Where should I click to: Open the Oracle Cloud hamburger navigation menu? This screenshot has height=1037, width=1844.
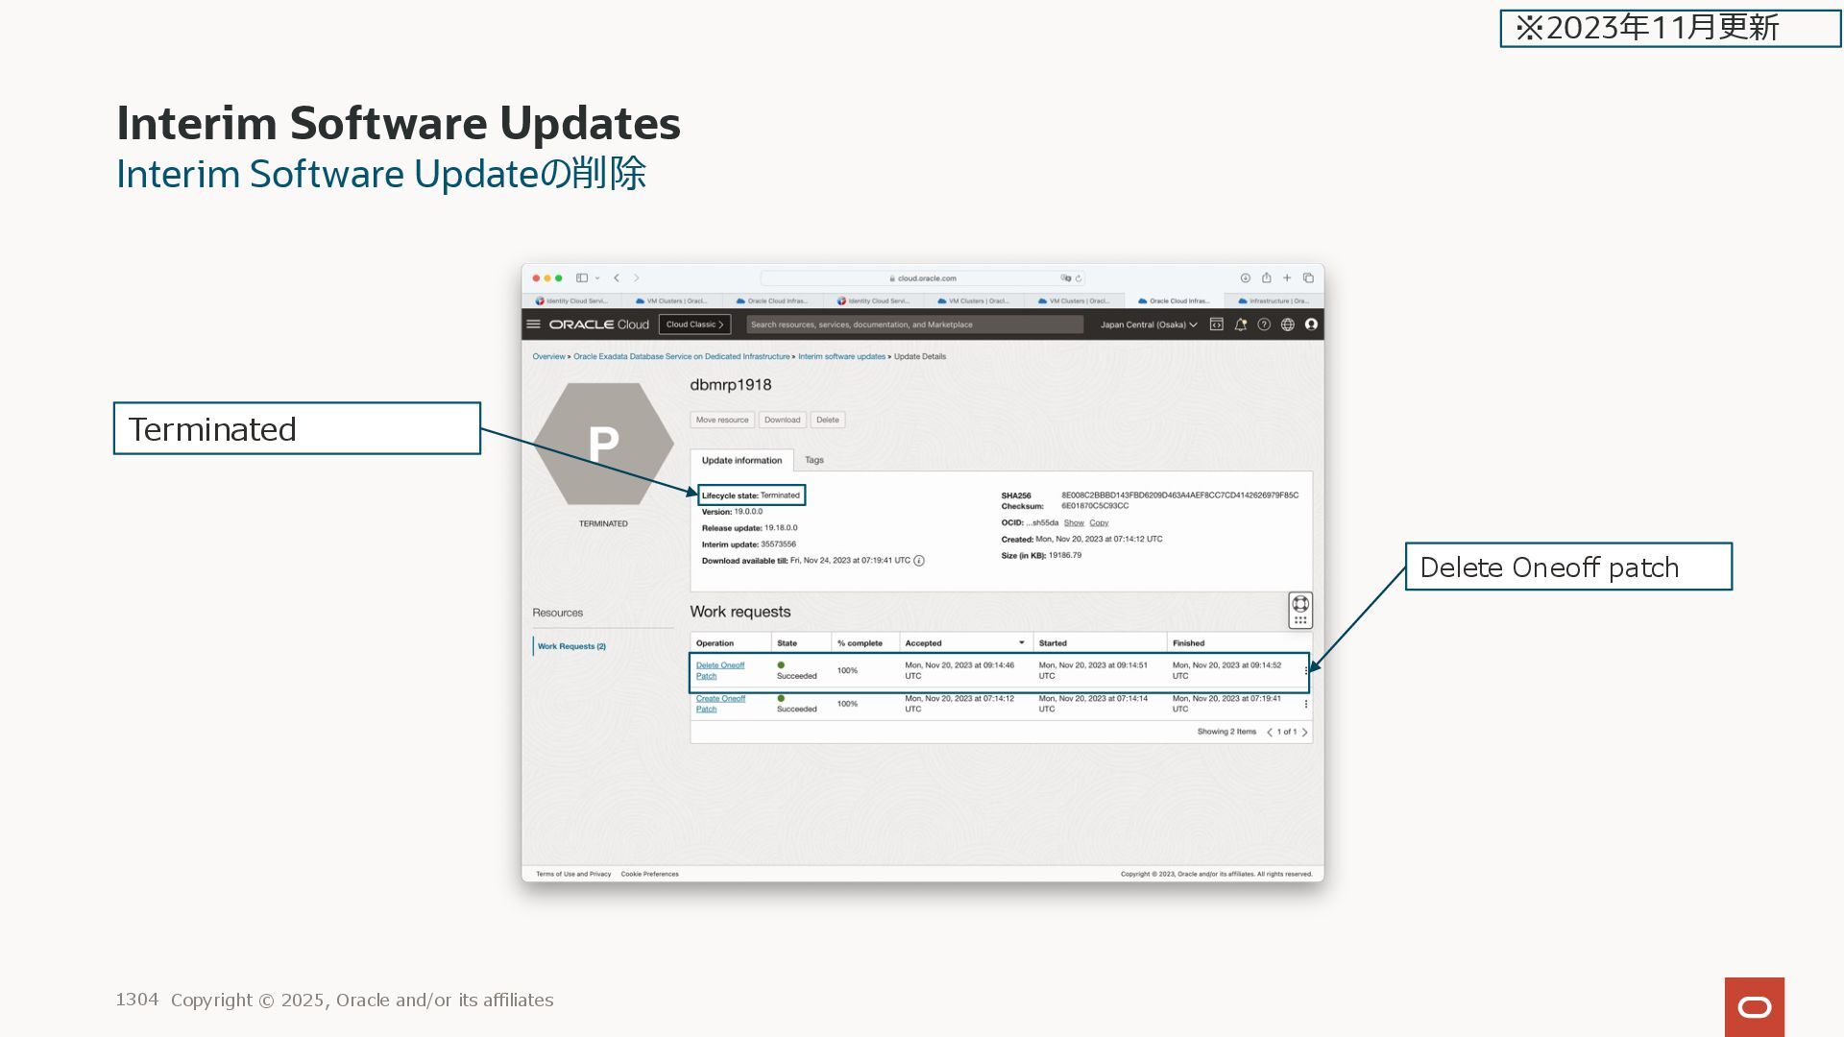click(534, 325)
